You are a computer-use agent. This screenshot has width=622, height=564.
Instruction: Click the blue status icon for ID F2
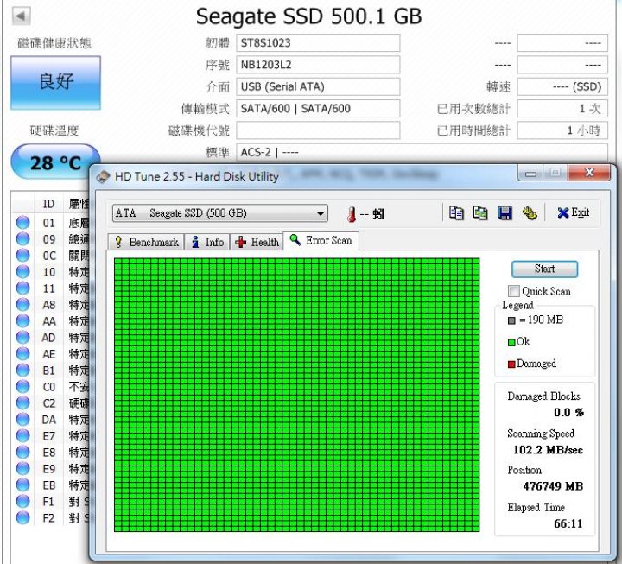23,517
